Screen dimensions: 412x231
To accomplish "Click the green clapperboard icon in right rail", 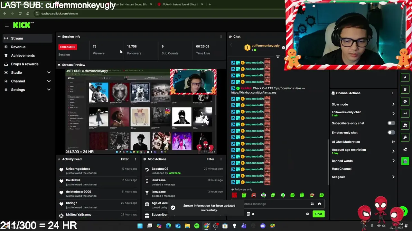I will point(405,161).
